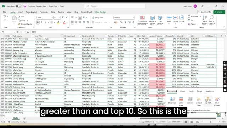227x128 pixels.
Task: Click the Decrease Font Size icon
Action: (x=66, y=17)
